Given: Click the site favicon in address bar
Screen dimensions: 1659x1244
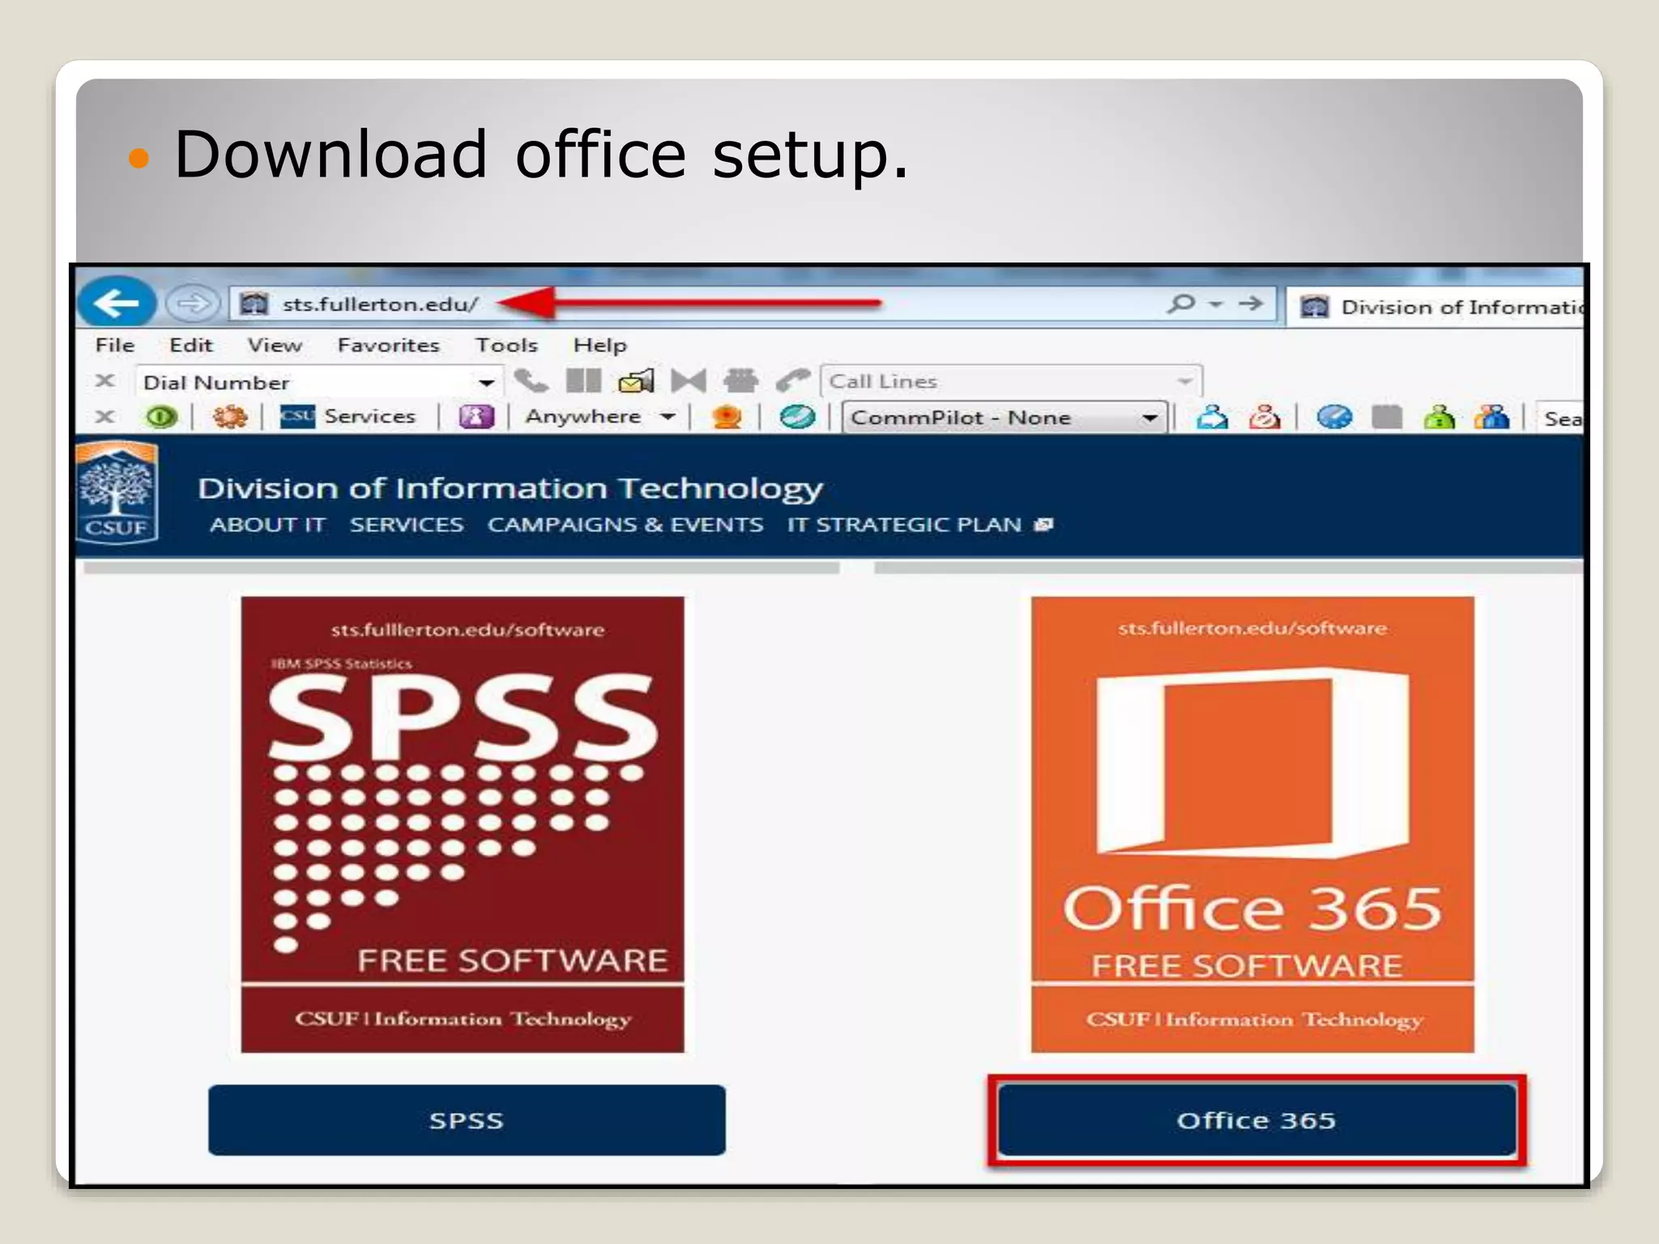Looking at the screenshot, I should pos(254,304).
